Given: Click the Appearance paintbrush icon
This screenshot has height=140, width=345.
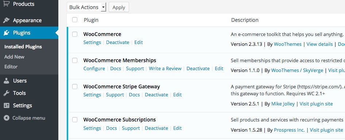Looking at the screenshot, I should coord(6,20).
